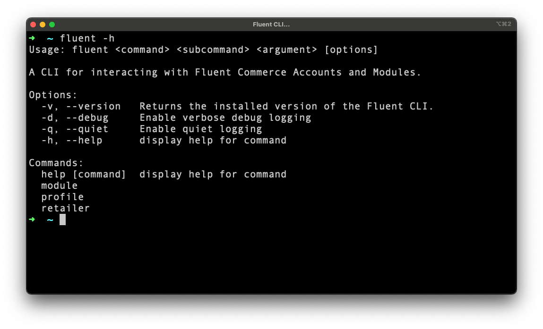
Task: Click the yellow minimize window button
Action: coord(43,25)
